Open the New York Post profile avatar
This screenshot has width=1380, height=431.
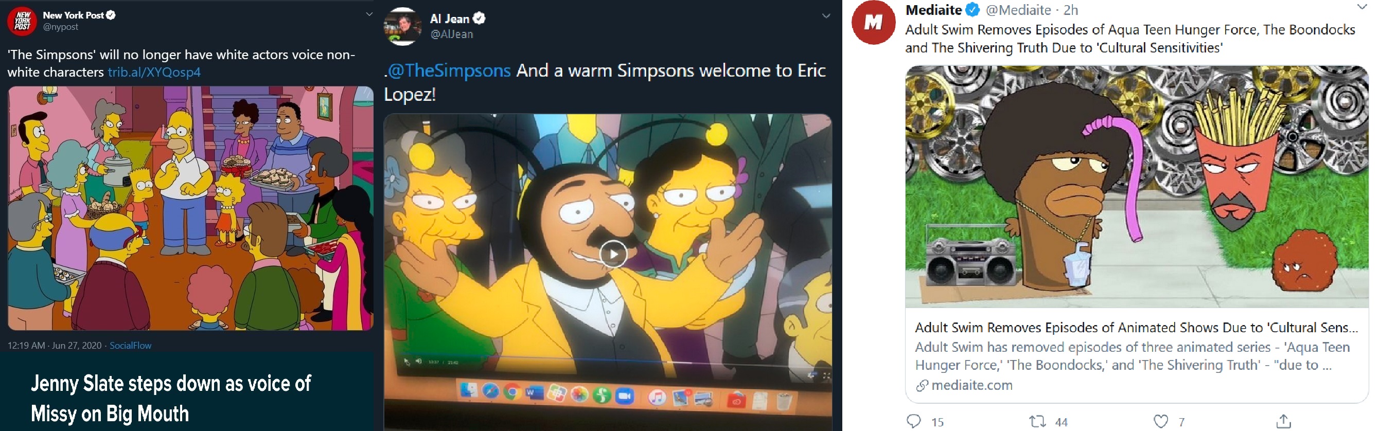point(22,21)
